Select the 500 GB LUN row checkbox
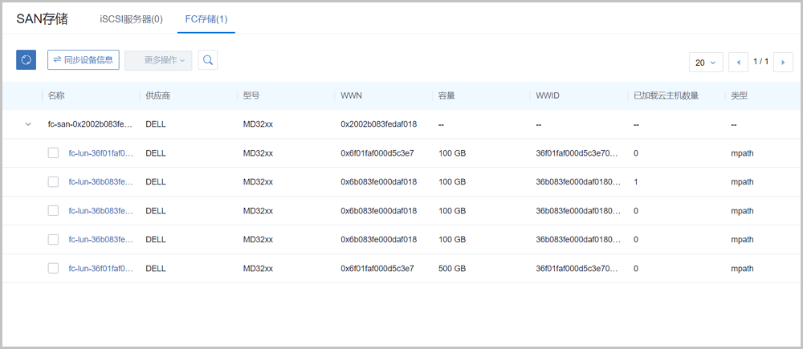 pyautogui.click(x=53, y=269)
